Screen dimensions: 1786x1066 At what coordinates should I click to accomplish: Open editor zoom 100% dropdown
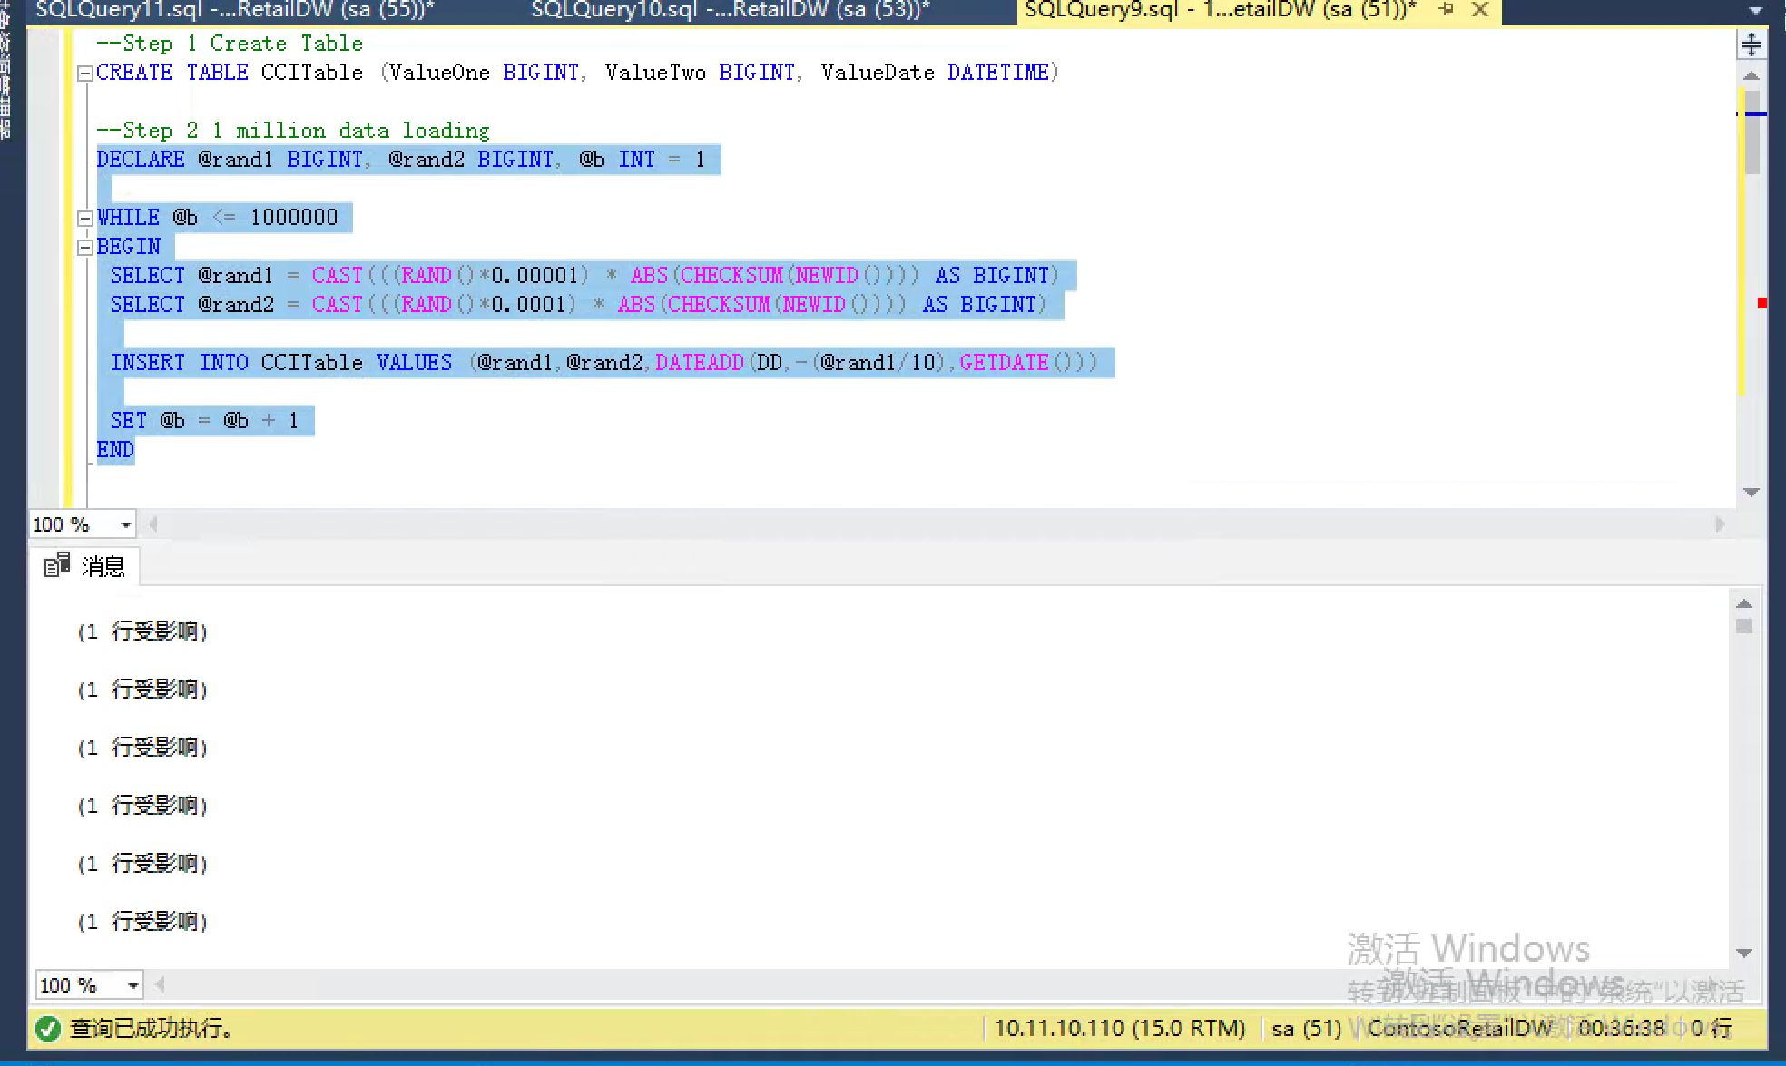[125, 524]
